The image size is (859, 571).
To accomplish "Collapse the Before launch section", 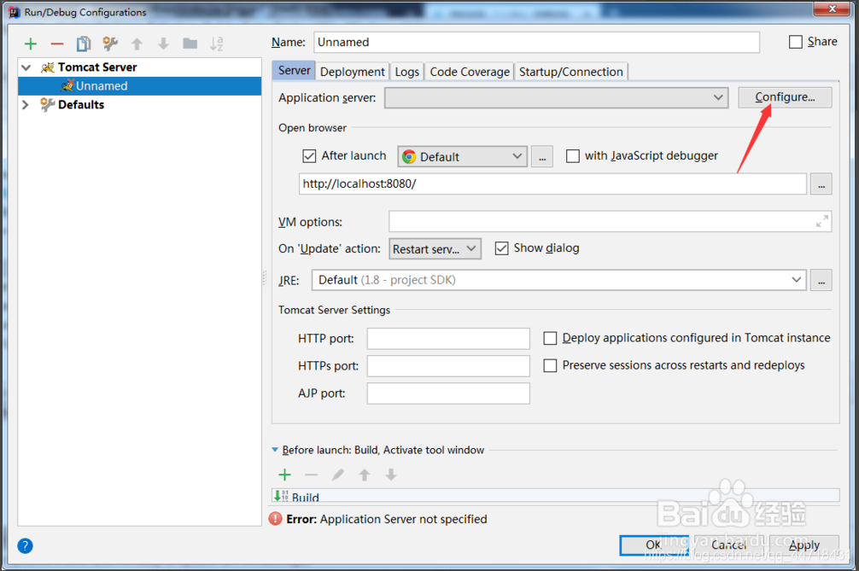I will click(x=275, y=450).
